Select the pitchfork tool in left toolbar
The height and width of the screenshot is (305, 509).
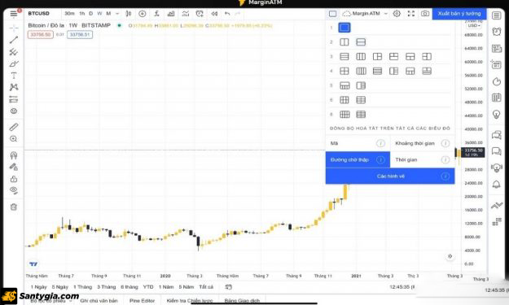(x=14, y=52)
